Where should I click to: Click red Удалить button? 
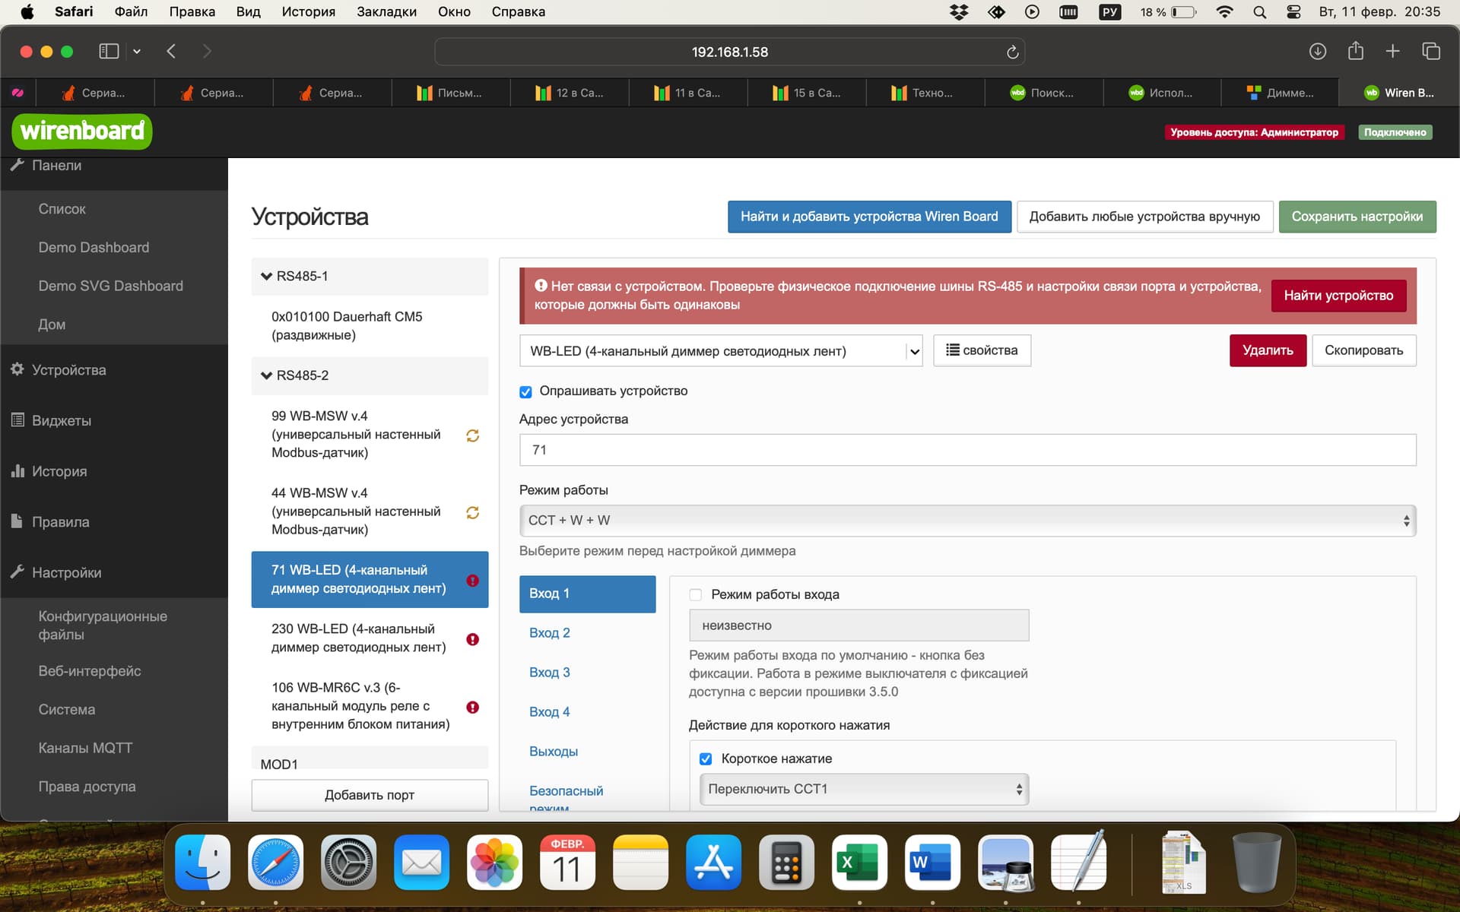pos(1268,350)
